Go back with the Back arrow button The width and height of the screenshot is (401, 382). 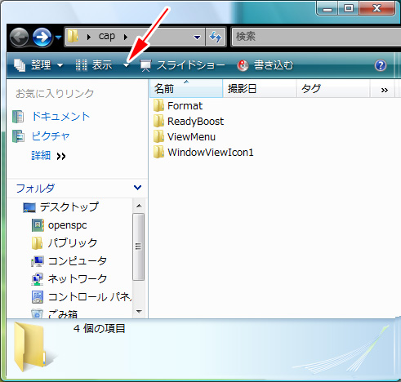20,37
